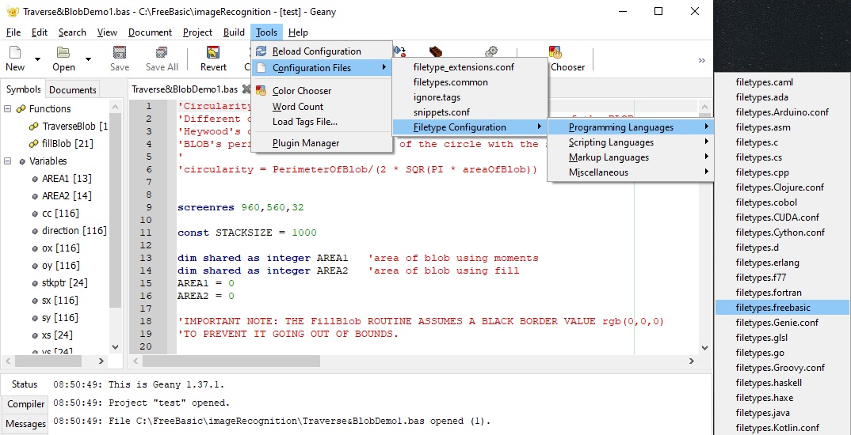Collapse the Functions tree node
The image size is (851, 435).
pyautogui.click(x=8, y=109)
